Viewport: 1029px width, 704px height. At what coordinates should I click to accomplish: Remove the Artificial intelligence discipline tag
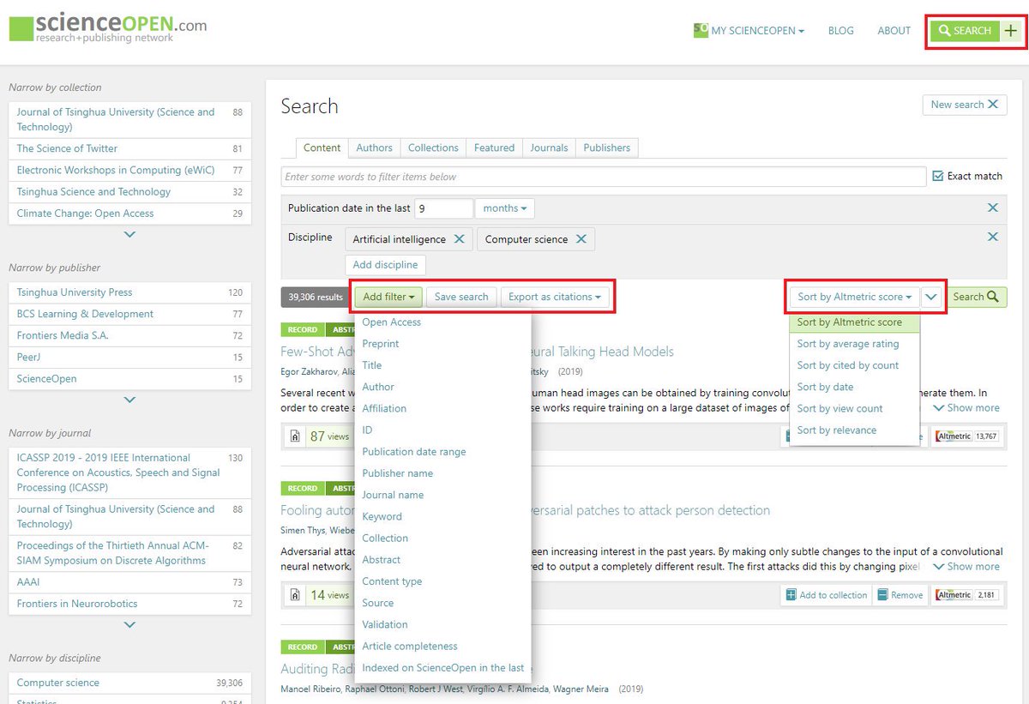tap(459, 239)
